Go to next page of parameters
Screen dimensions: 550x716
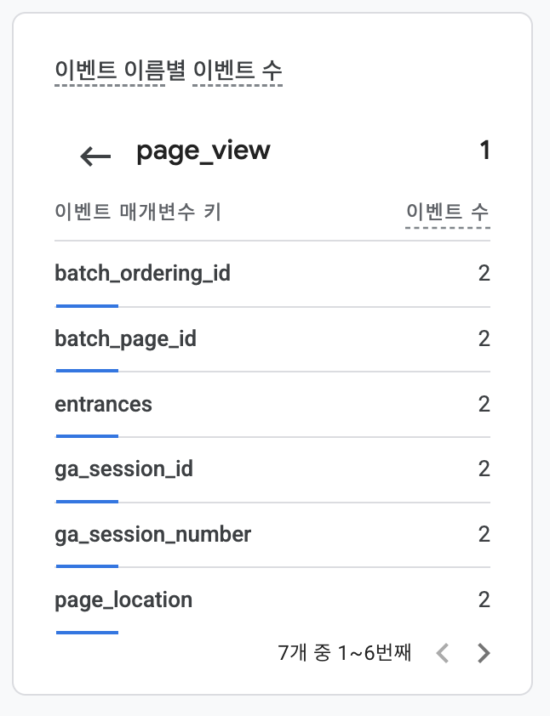pyautogui.click(x=484, y=653)
